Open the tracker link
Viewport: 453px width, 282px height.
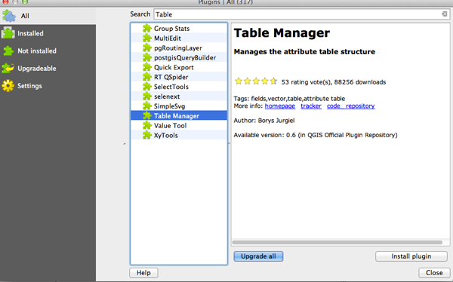click(x=311, y=106)
